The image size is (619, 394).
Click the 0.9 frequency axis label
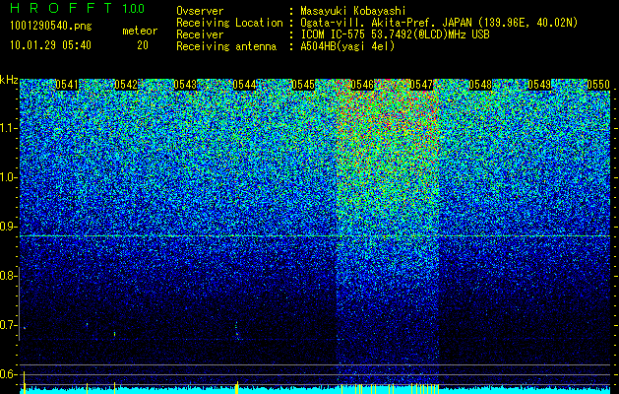click(8, 227)
